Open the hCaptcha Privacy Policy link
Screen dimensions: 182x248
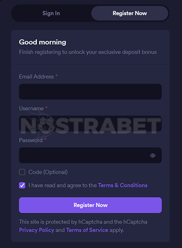(37, 230)
